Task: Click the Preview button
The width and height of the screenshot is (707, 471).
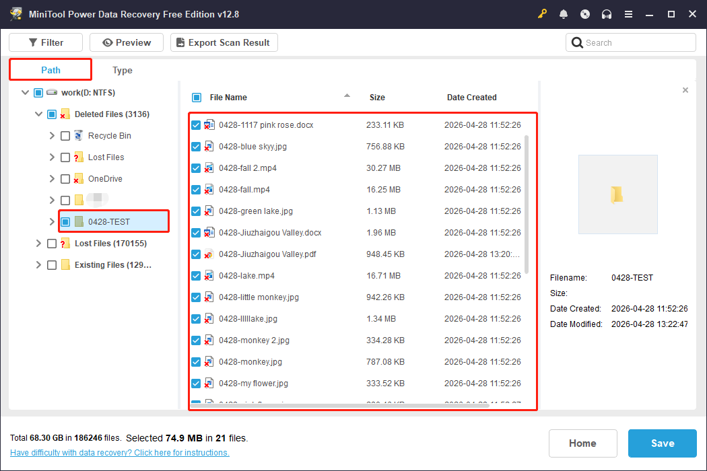Action: pos(127,42)
